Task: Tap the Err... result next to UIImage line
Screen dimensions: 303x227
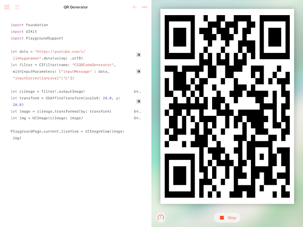Action: 137,118
